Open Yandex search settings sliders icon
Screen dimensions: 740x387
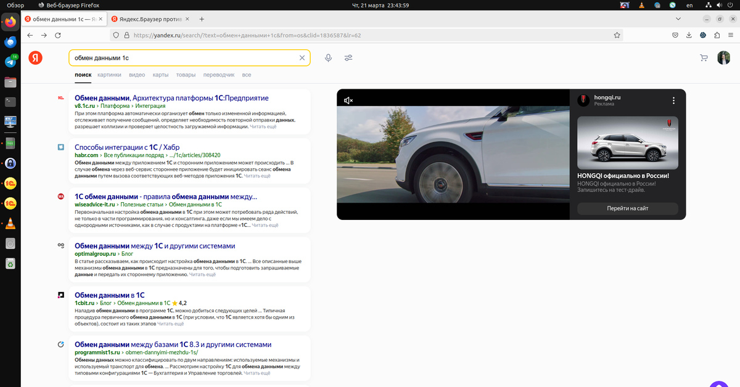[x=348, y=58]
